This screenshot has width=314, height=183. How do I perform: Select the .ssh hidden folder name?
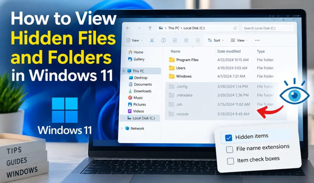(x=179, y=104)
